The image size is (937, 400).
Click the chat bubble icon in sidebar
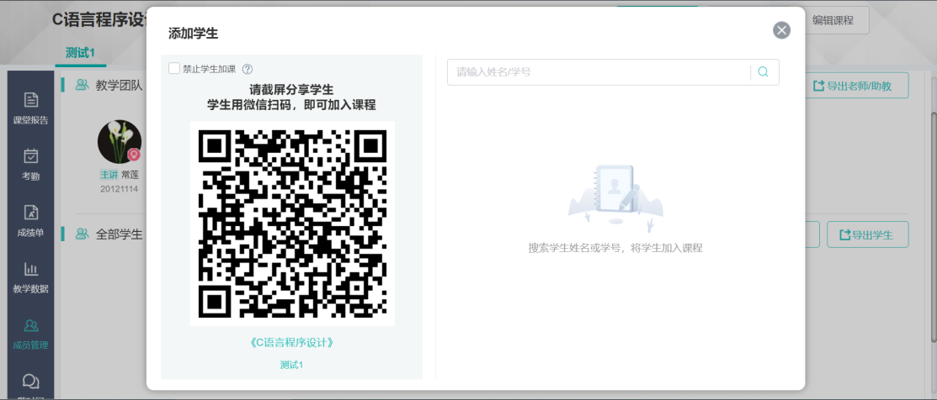click(30, 382)
